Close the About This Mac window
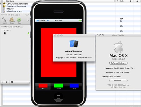The width and height of the screenshot is (141, 107). pos(98,35)
